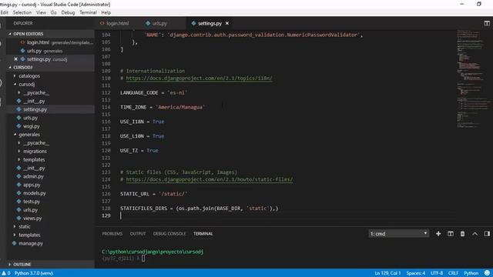The height and width of the screenshot is (277, 493).
Task: Follow the i18n documentation link
Action: [199, 78]
